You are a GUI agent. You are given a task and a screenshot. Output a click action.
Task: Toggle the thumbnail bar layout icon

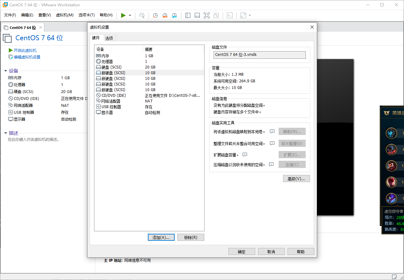pyautogui.click(x=197, y=15)
